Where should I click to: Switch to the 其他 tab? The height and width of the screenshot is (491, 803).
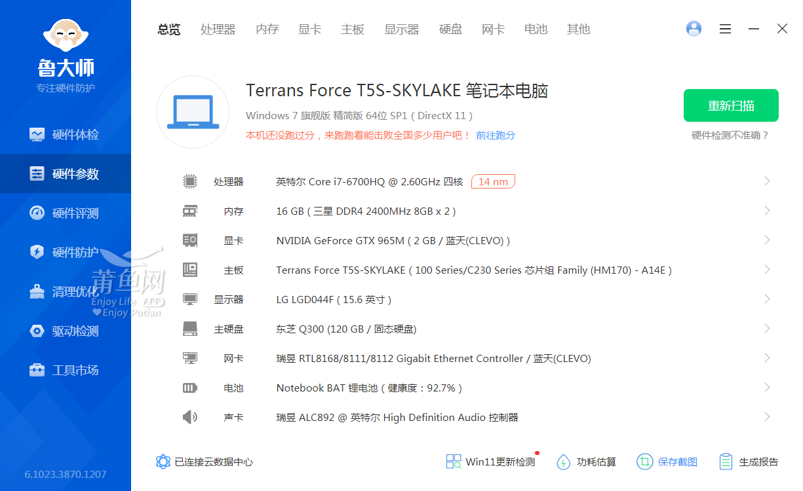578,29
